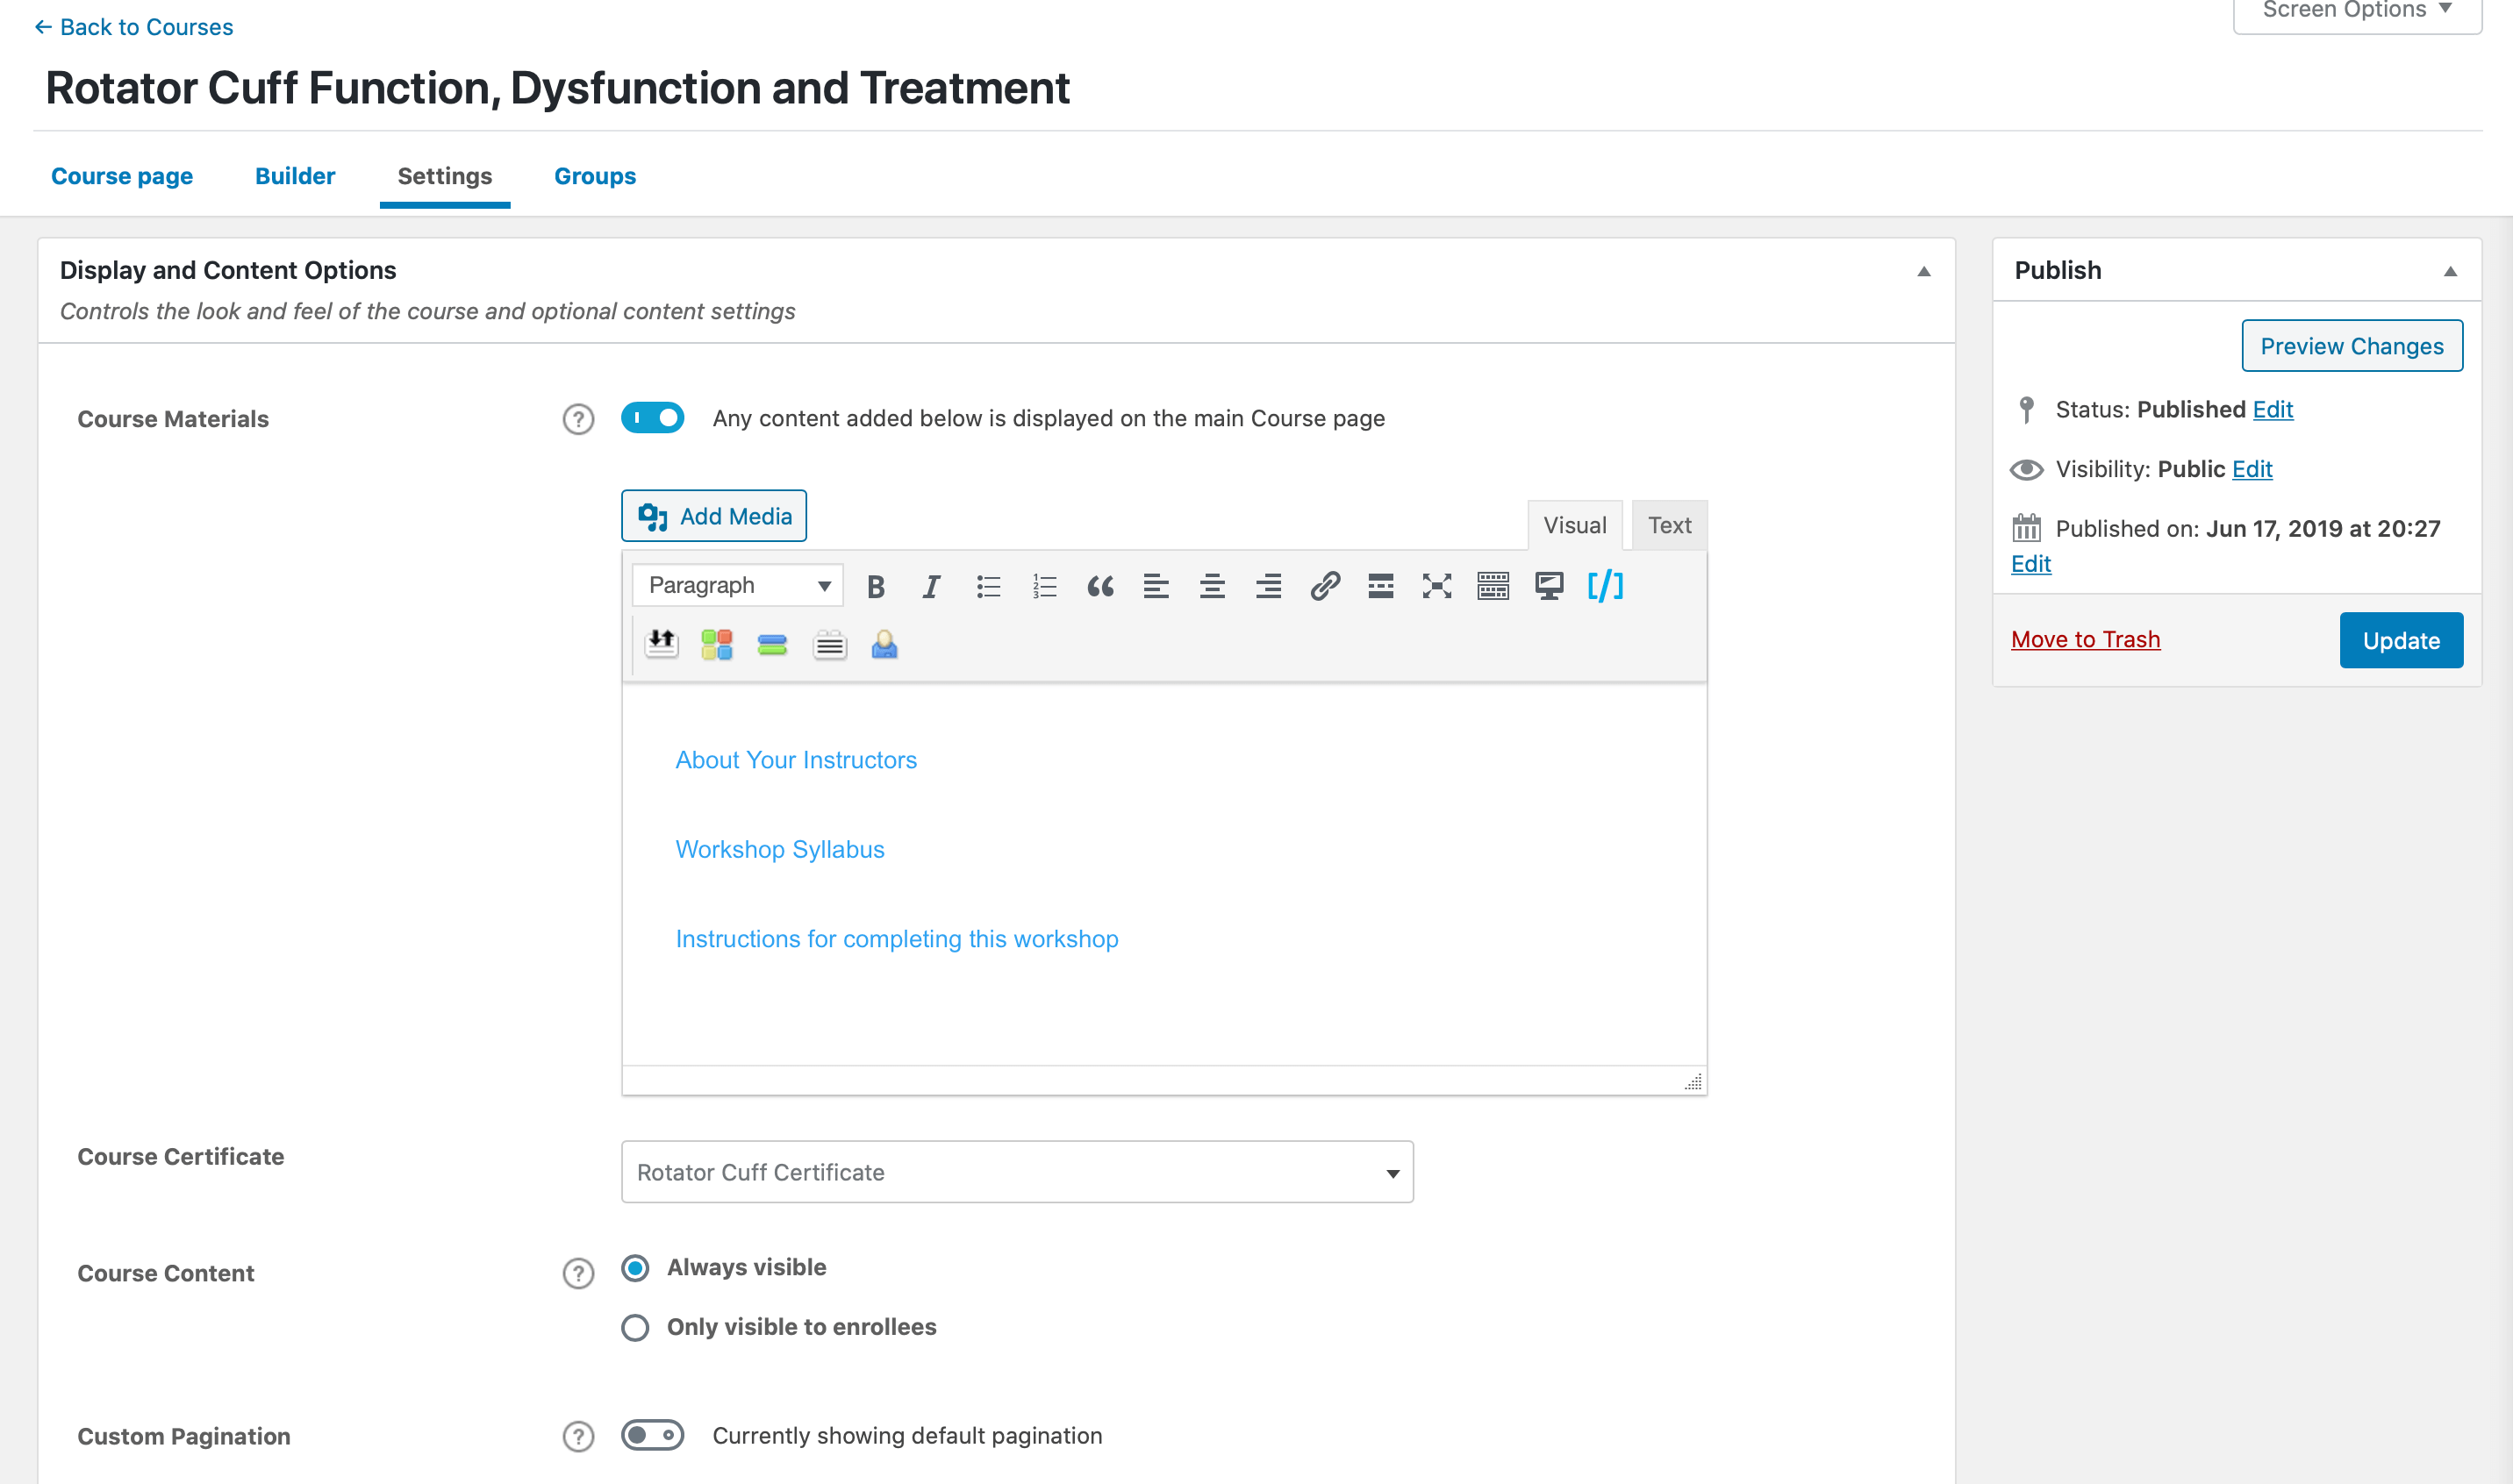Viewport: 2513px width, 1484px height.
Task: Switch to Groups tab
Action: click(595, 176)
